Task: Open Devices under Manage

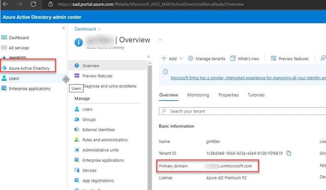Action: point(89,170)
